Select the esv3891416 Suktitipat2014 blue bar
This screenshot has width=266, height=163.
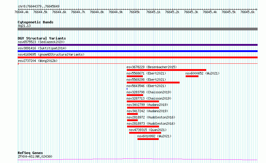137,51
